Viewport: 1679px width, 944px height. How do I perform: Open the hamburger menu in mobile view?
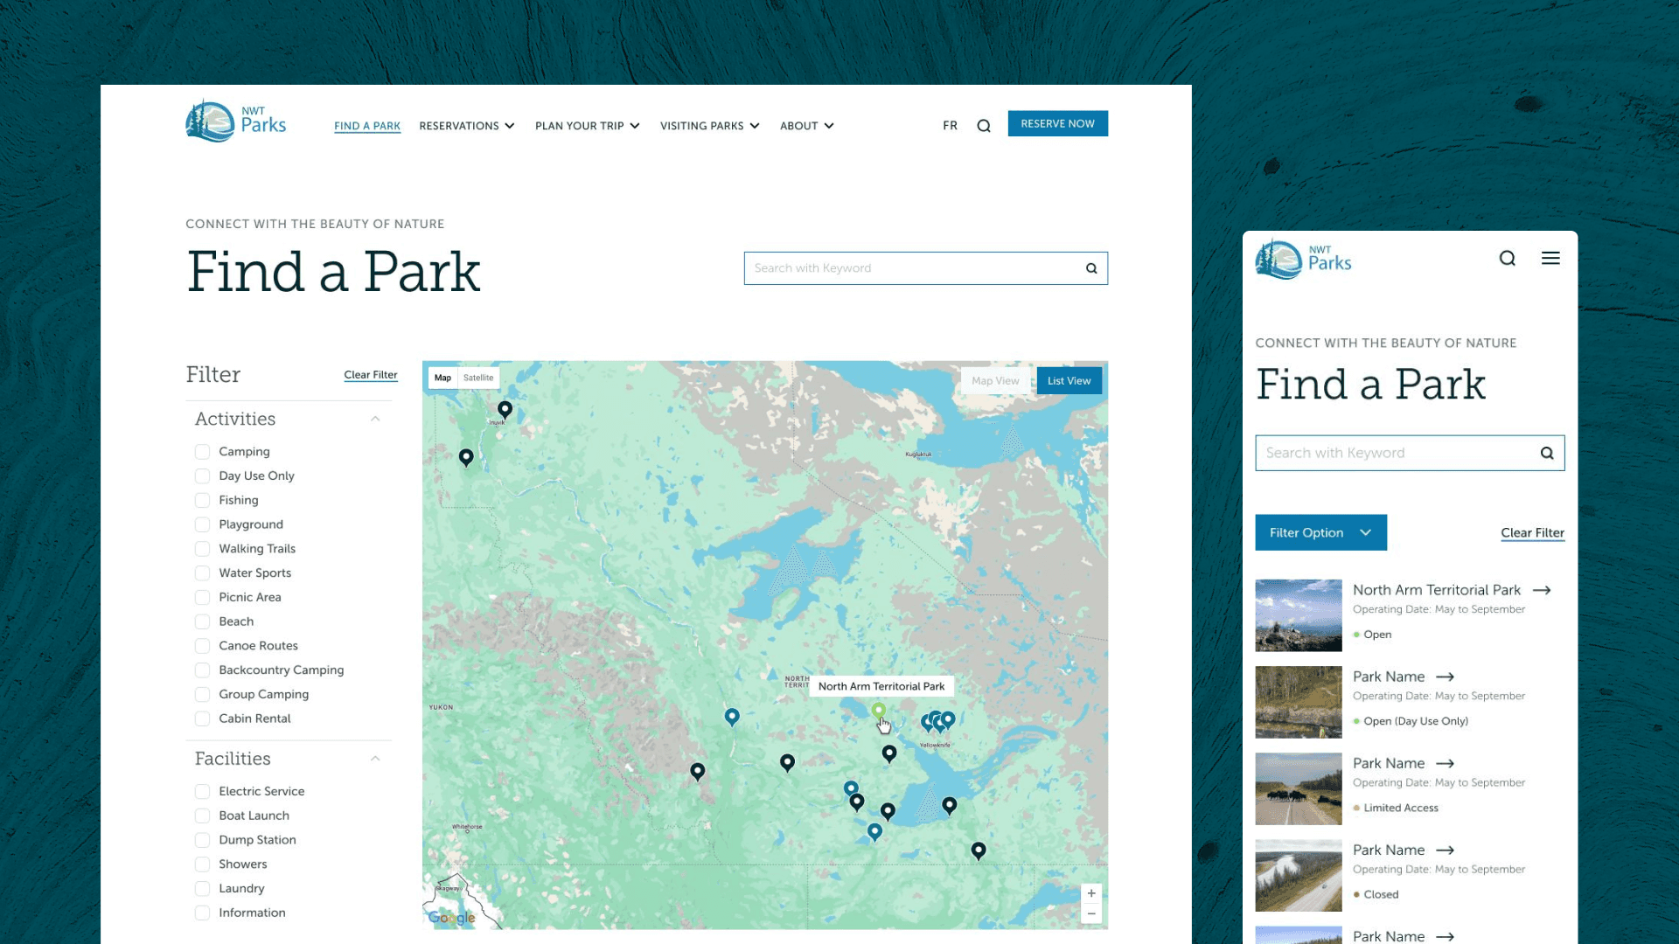point(1550,258)
